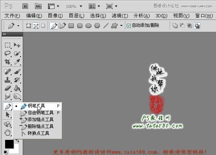Open the 图像(I) menu
The image size is (216, 155).
pos(55,16)
